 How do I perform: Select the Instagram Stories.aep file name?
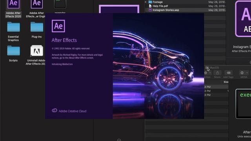(166, 10)
